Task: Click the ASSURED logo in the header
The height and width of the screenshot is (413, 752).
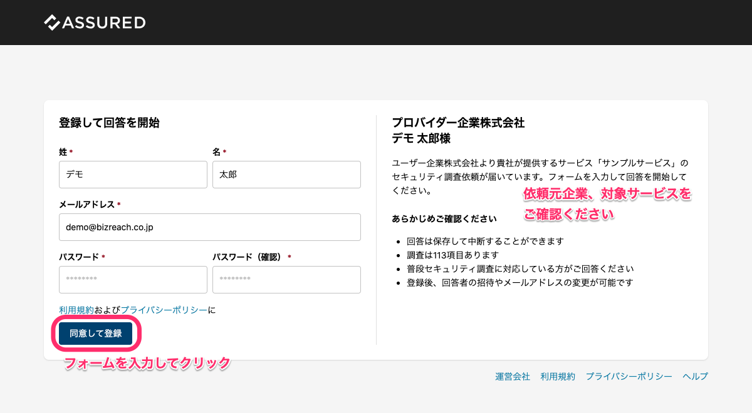Action: (95, 23)
